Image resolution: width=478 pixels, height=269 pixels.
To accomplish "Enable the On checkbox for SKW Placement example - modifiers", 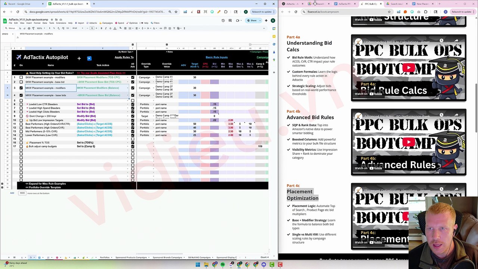I will (21, 77).
